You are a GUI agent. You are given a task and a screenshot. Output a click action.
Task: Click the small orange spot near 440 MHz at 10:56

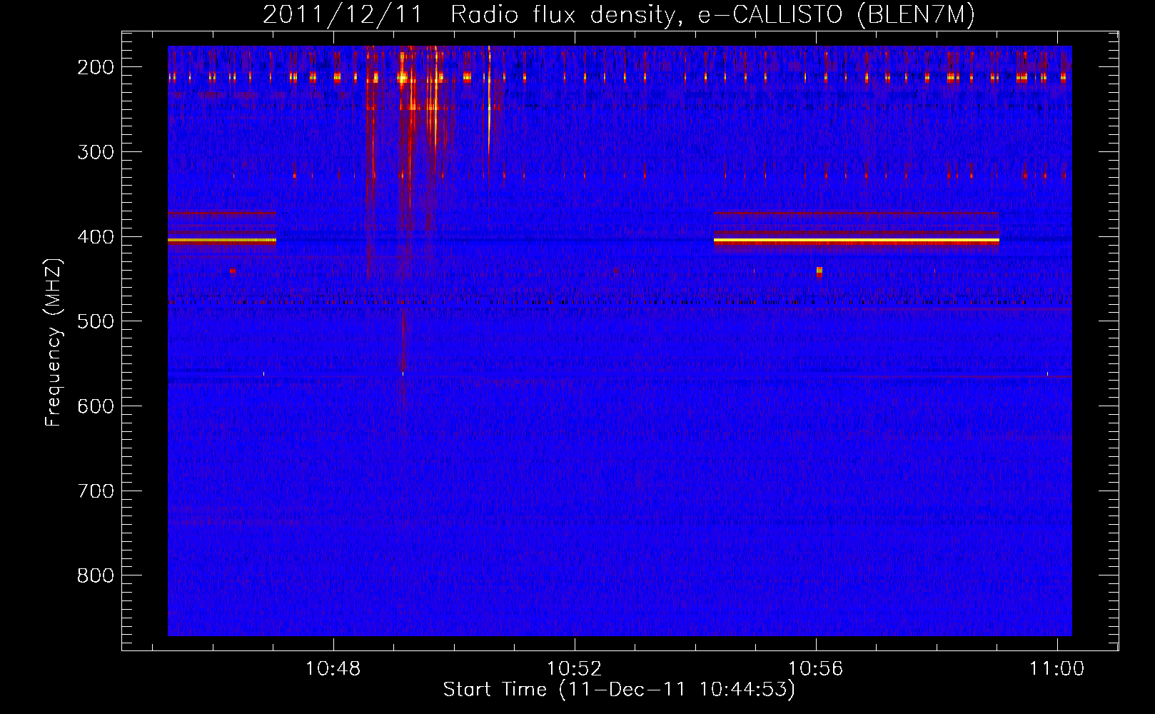pyautogui.click(x=819, y=271)
